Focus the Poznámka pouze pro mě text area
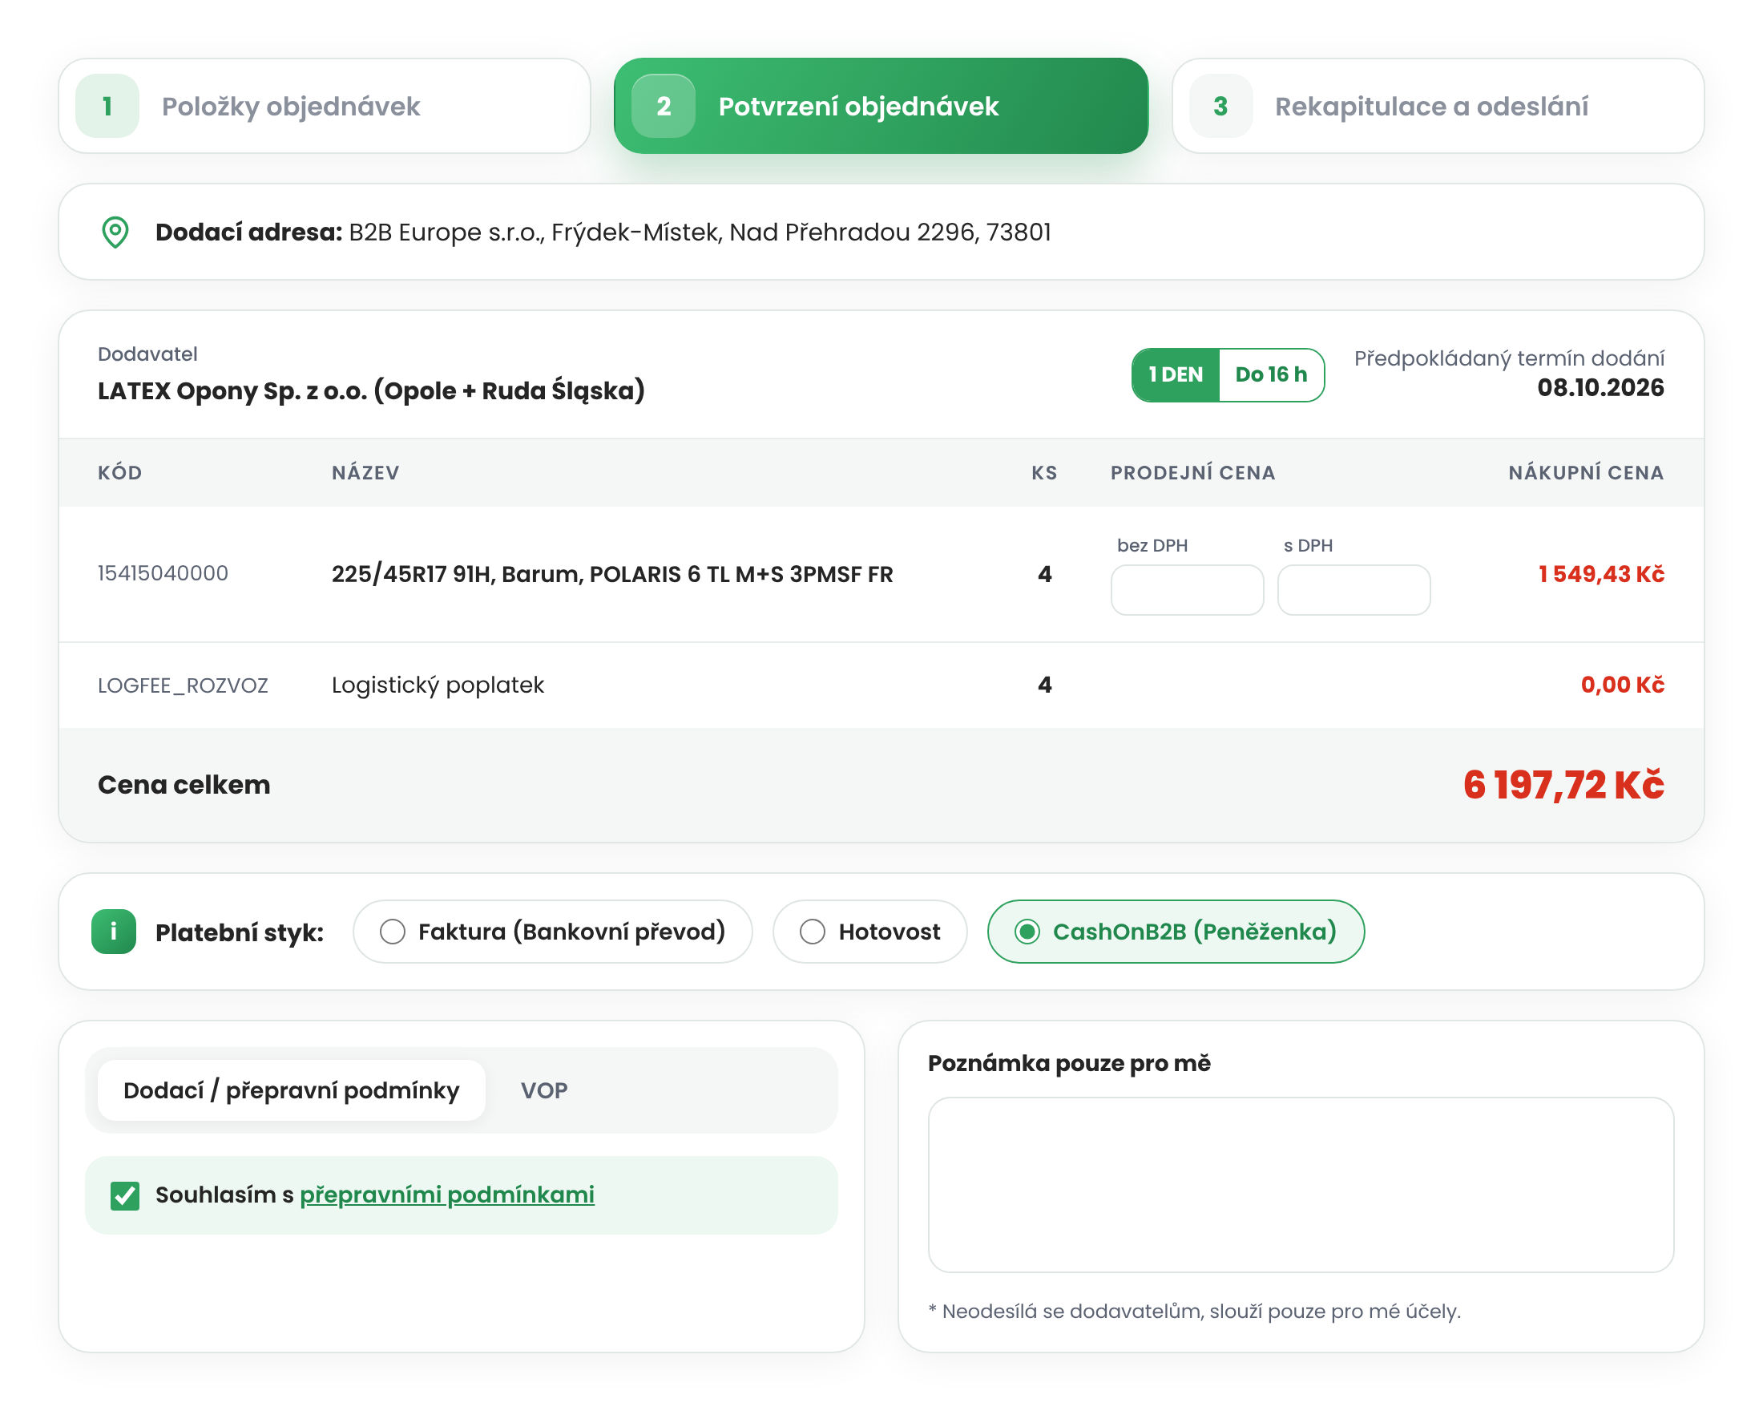Image resolution: width=1763 pixels, height=1411 pixels. [x=1300, y=1184]
